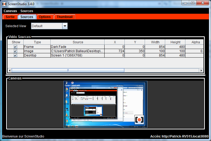Select the Dark Fade source cell

click(77, 47)
